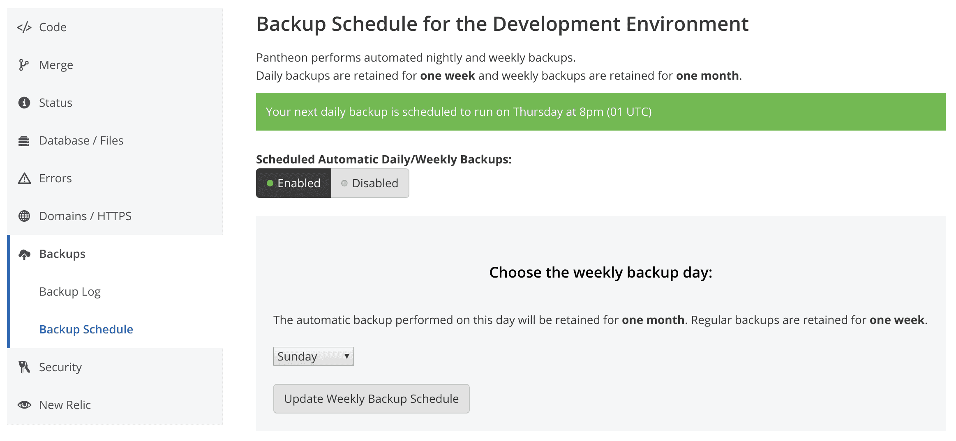Open Status via the info icon
The width and height of the screenshot is (956, 441).
click(x=24, y=103)
